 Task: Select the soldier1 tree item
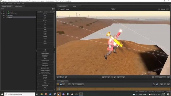[x=11, y=12]
